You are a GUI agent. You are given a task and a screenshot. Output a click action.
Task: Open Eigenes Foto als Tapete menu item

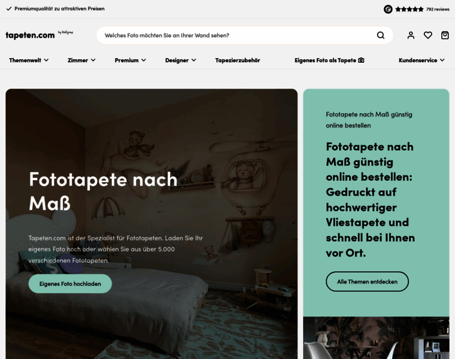329,60
